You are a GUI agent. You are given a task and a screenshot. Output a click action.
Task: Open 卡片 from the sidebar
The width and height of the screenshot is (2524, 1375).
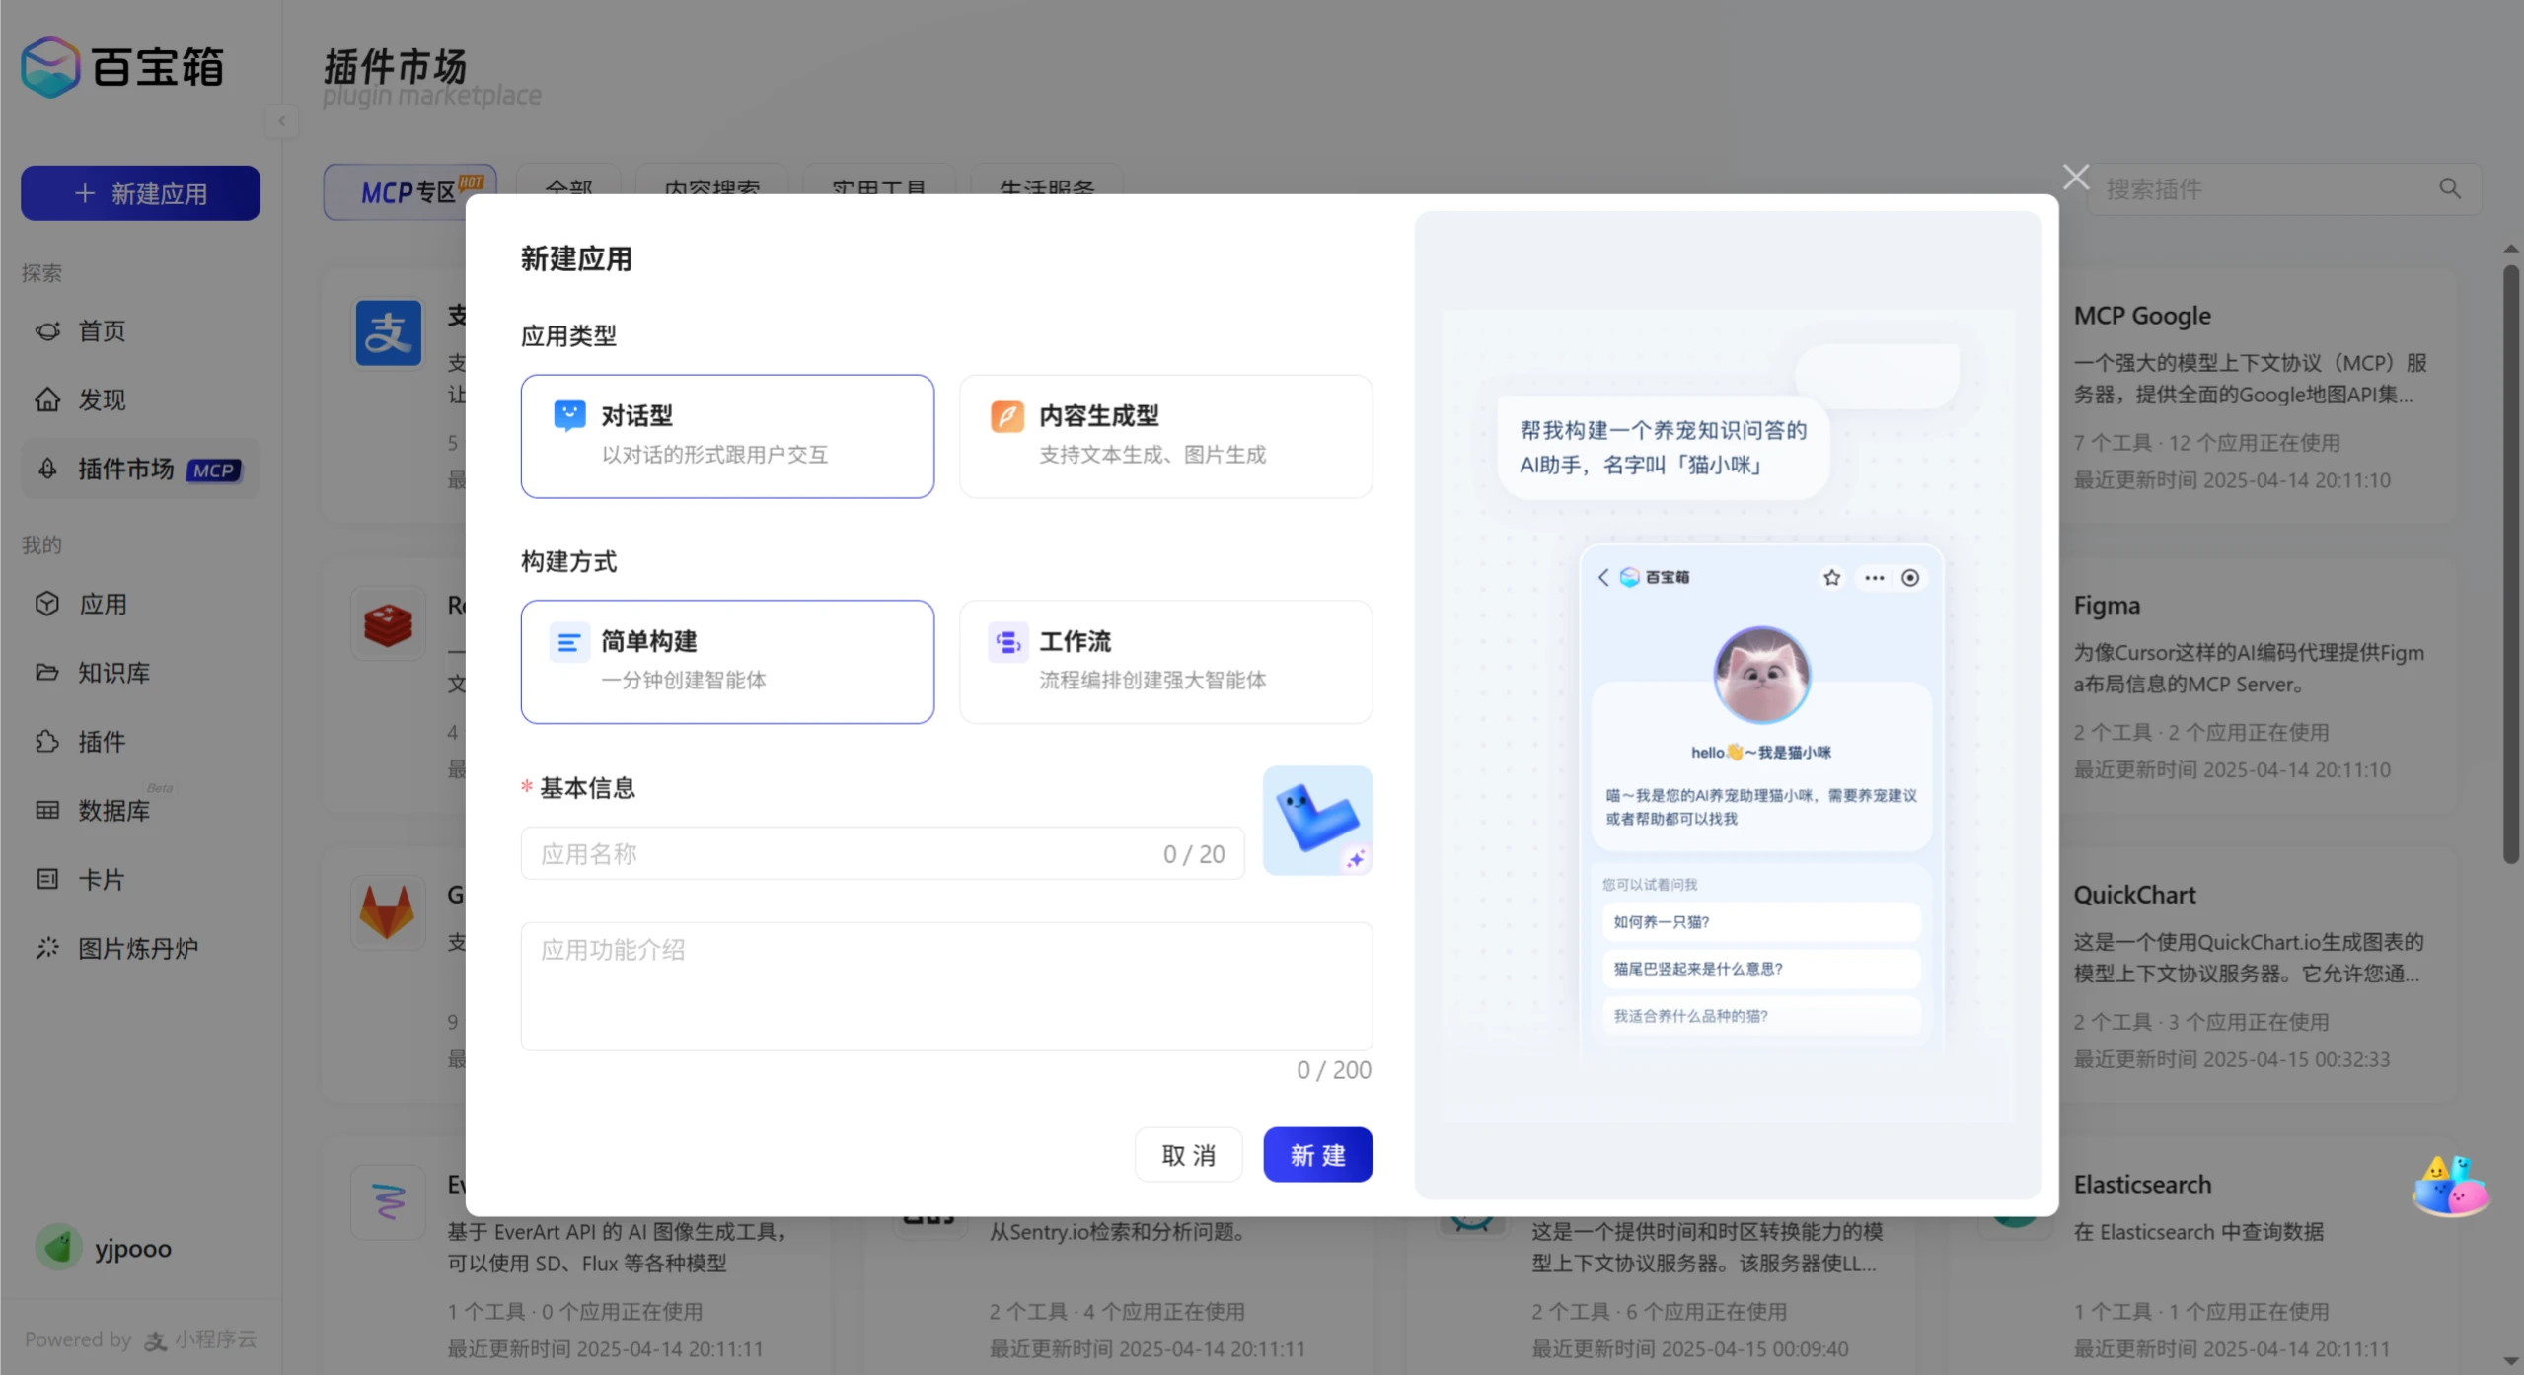(101, 879)
